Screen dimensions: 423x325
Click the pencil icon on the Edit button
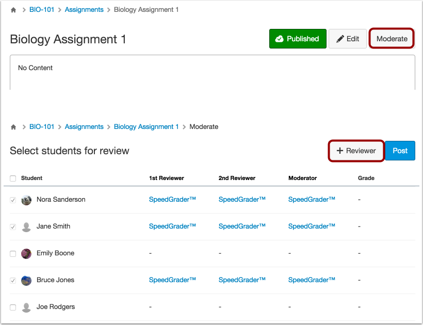tap(339, 38)
